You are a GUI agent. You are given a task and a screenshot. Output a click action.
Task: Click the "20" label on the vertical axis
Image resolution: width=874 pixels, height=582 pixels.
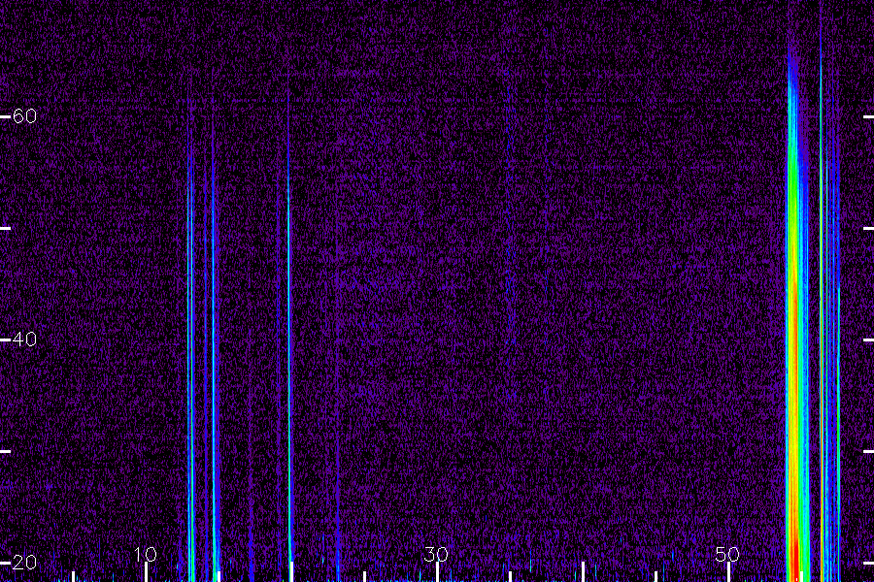(24, 562)
